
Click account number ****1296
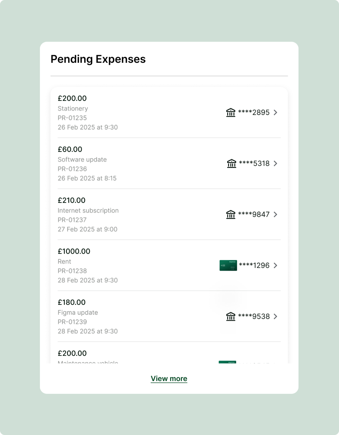coord(254,265)
